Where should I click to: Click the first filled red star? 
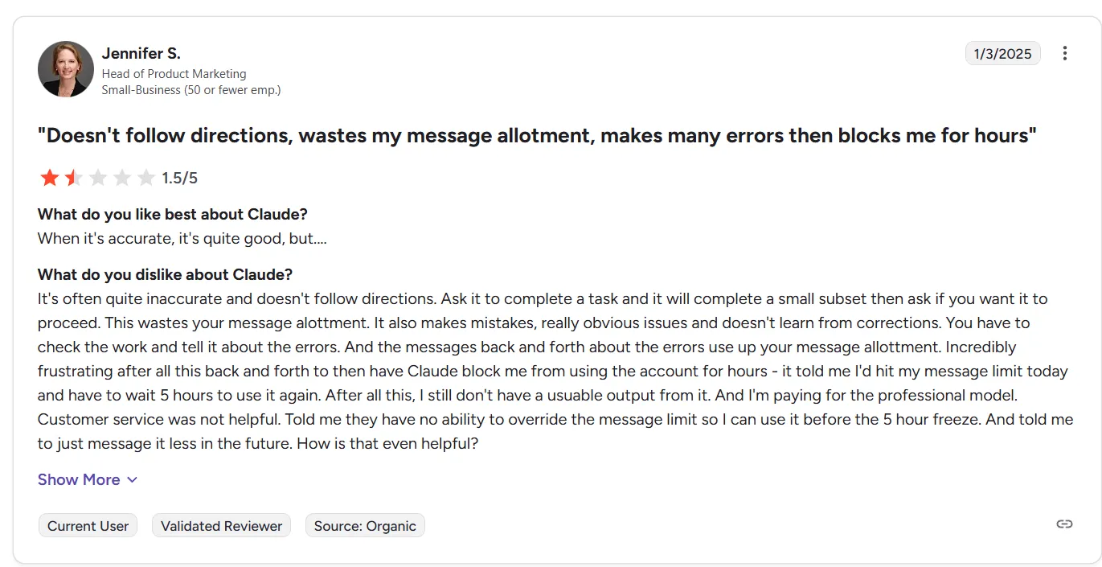[x=50, y=178]
